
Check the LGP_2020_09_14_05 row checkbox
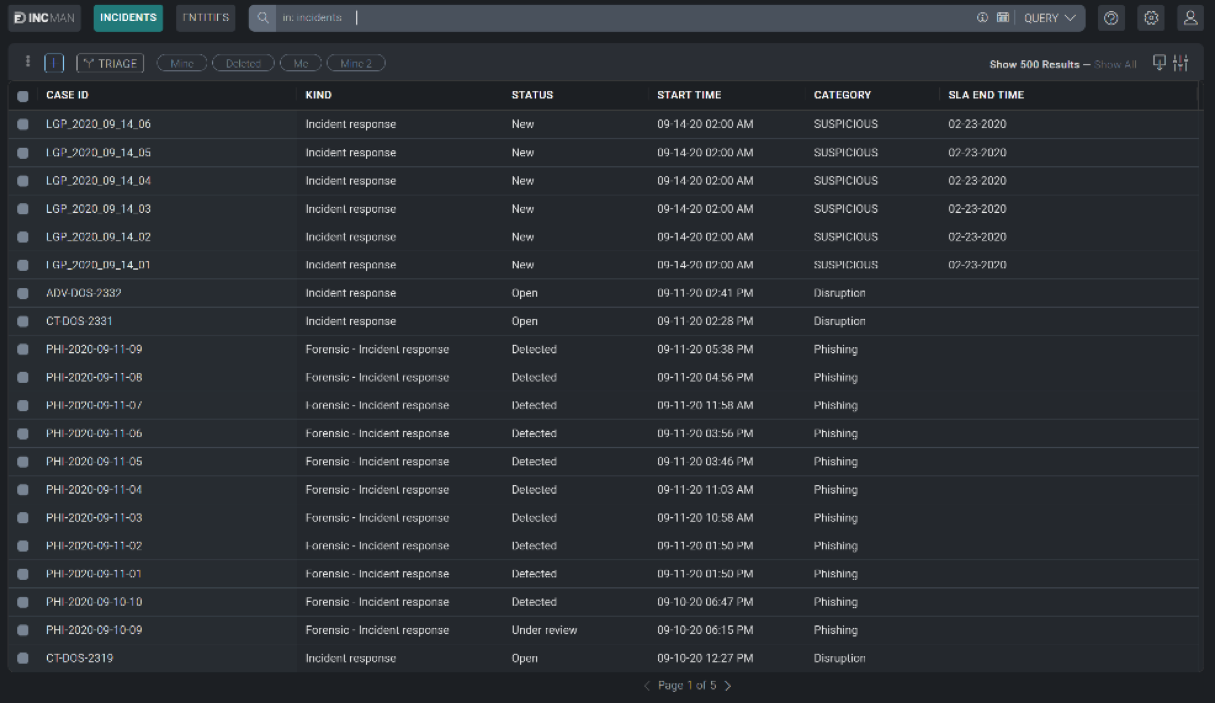pyautogui.click(x=23, y=153)
